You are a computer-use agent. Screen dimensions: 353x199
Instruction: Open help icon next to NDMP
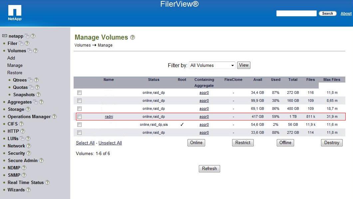(24, 168)
